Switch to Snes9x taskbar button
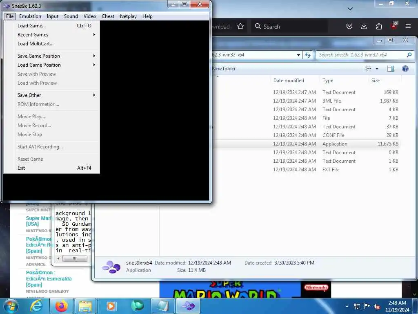Viewport: 418px width, 314px height. [x=188, y=306]
